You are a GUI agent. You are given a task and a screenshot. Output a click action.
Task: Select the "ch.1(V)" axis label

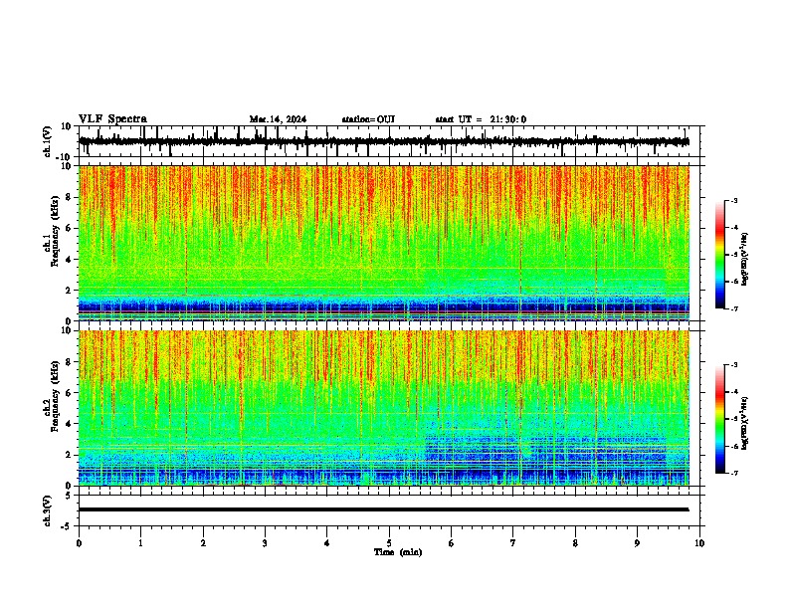point(47,141)
